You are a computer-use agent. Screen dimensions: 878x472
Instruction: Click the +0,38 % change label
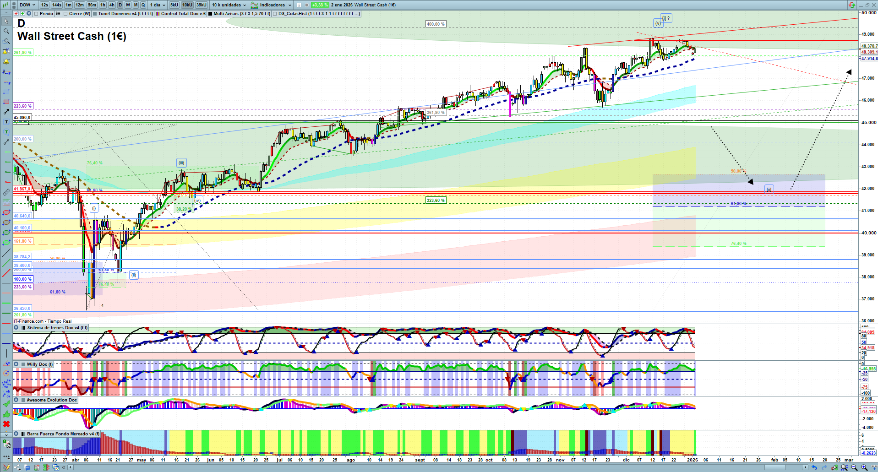(x=320, y=5)
